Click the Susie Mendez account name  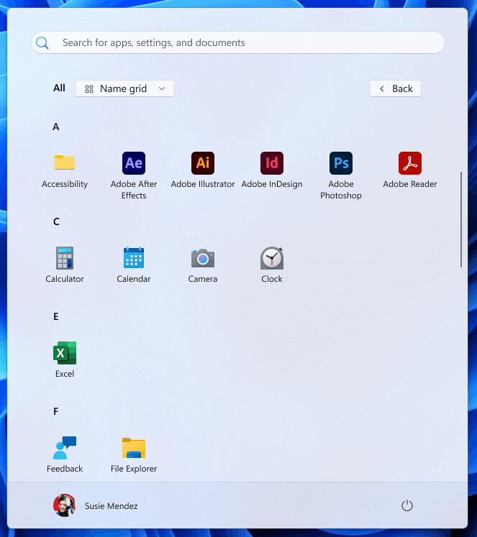pyautogui.click(x=111, y=506)
